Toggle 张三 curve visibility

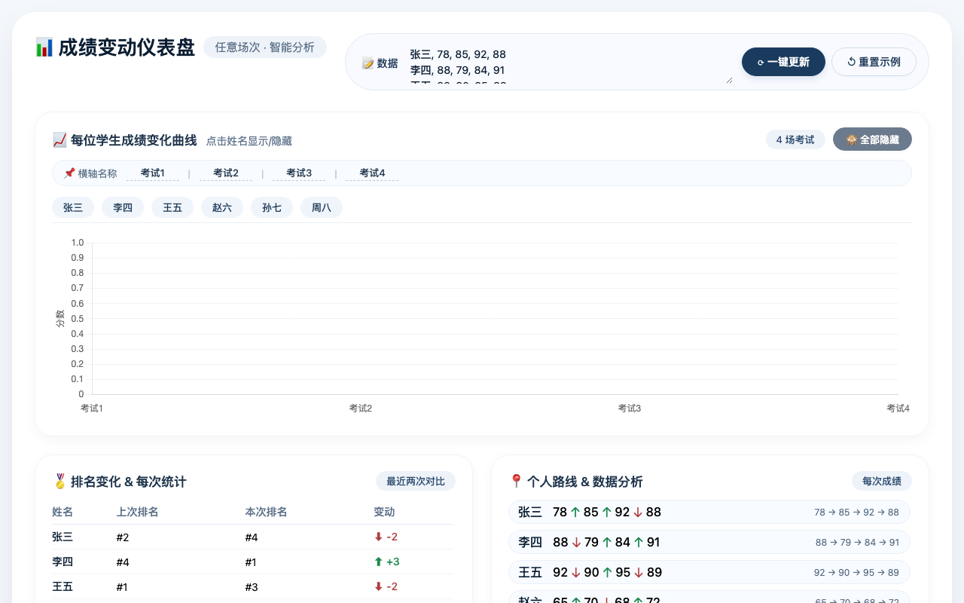73,207
